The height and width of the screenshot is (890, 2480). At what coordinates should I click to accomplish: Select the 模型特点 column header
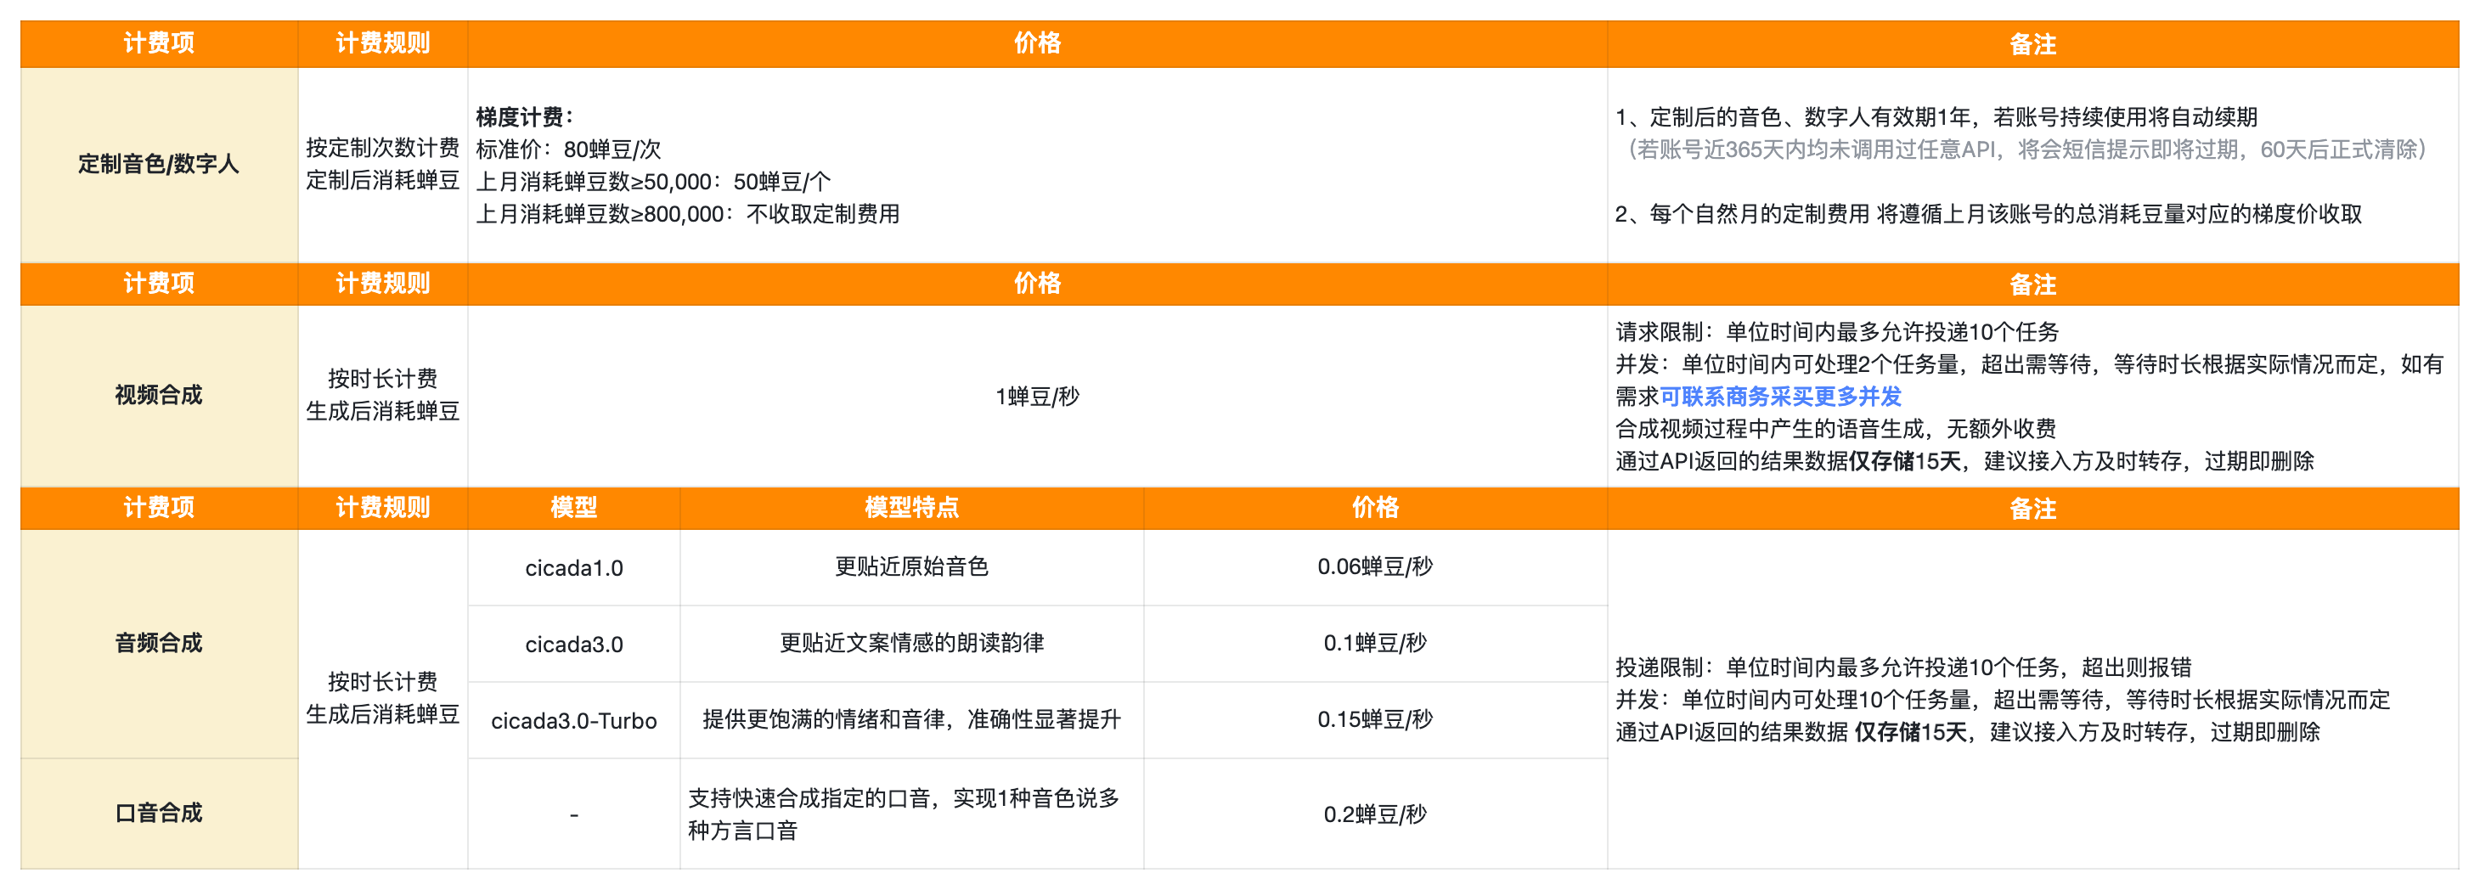[910, 508]
